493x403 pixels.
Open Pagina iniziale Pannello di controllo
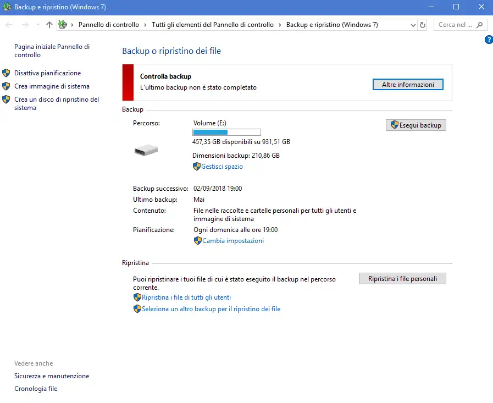pos(52,51)
